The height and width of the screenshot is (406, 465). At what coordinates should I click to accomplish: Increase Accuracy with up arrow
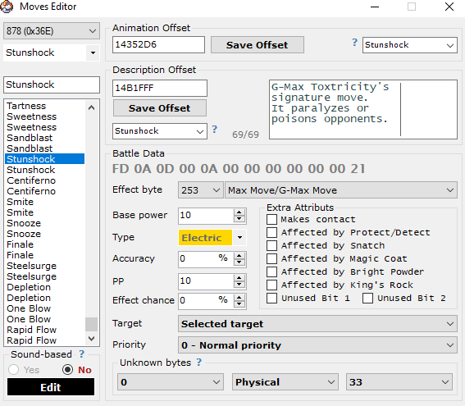coord(239,256)
